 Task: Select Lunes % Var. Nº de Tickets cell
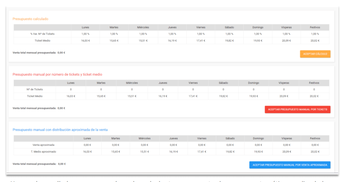tap(85, 34)
